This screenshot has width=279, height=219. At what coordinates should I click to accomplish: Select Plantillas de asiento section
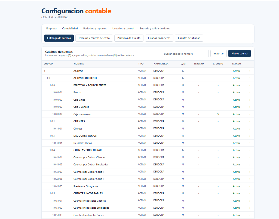coord(129,38)
